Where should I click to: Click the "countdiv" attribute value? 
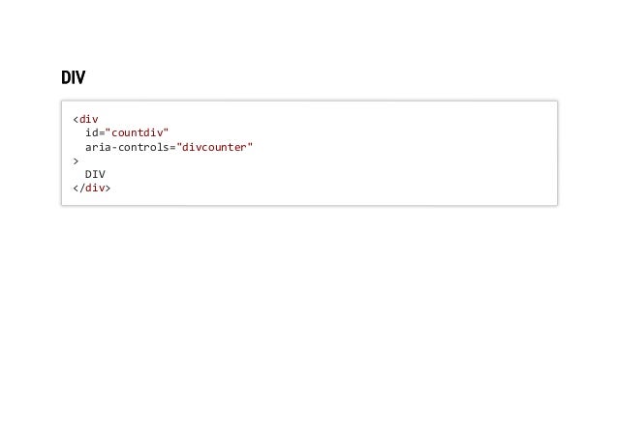(137, 133)
